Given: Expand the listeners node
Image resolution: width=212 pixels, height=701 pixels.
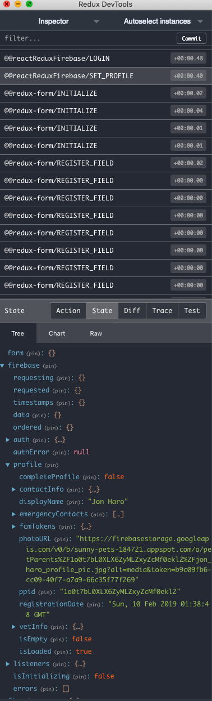Looking at the screenshot, I should (x=8, y=664).
